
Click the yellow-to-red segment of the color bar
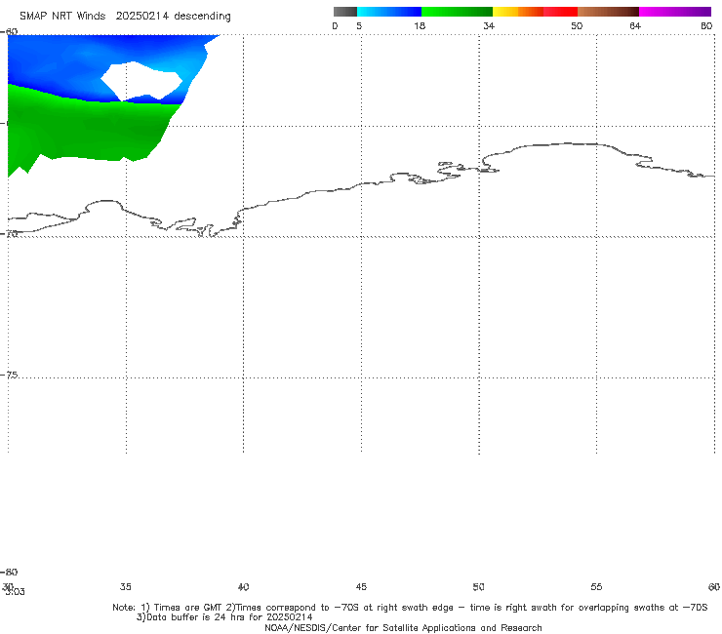(535, 12)
